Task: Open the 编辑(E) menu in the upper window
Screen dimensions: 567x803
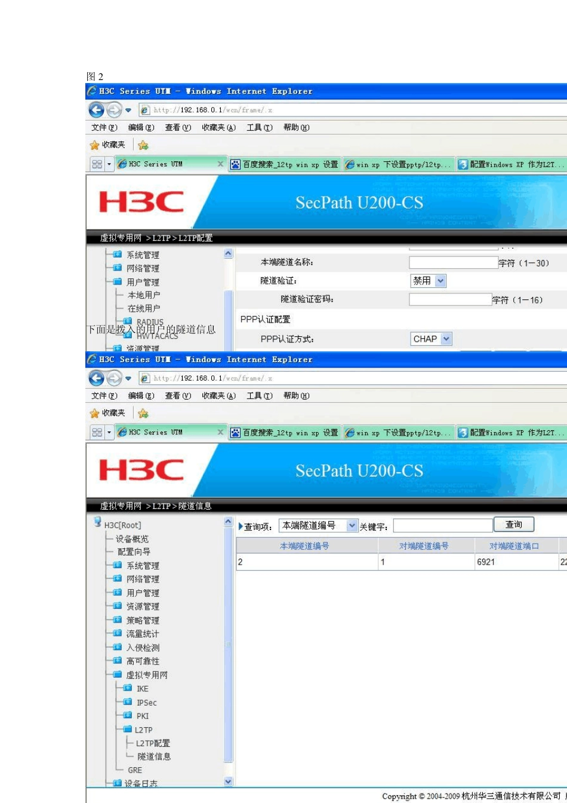Action: click(x=141, y=128)
